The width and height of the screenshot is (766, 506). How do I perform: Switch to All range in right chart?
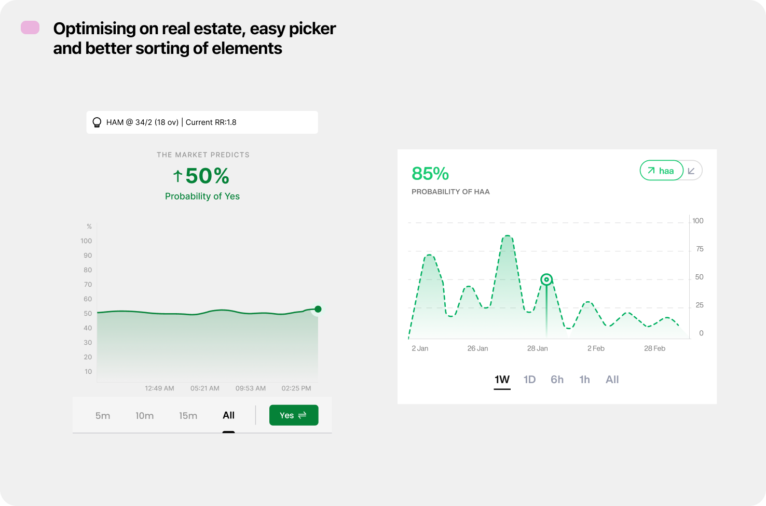(612, 379)
